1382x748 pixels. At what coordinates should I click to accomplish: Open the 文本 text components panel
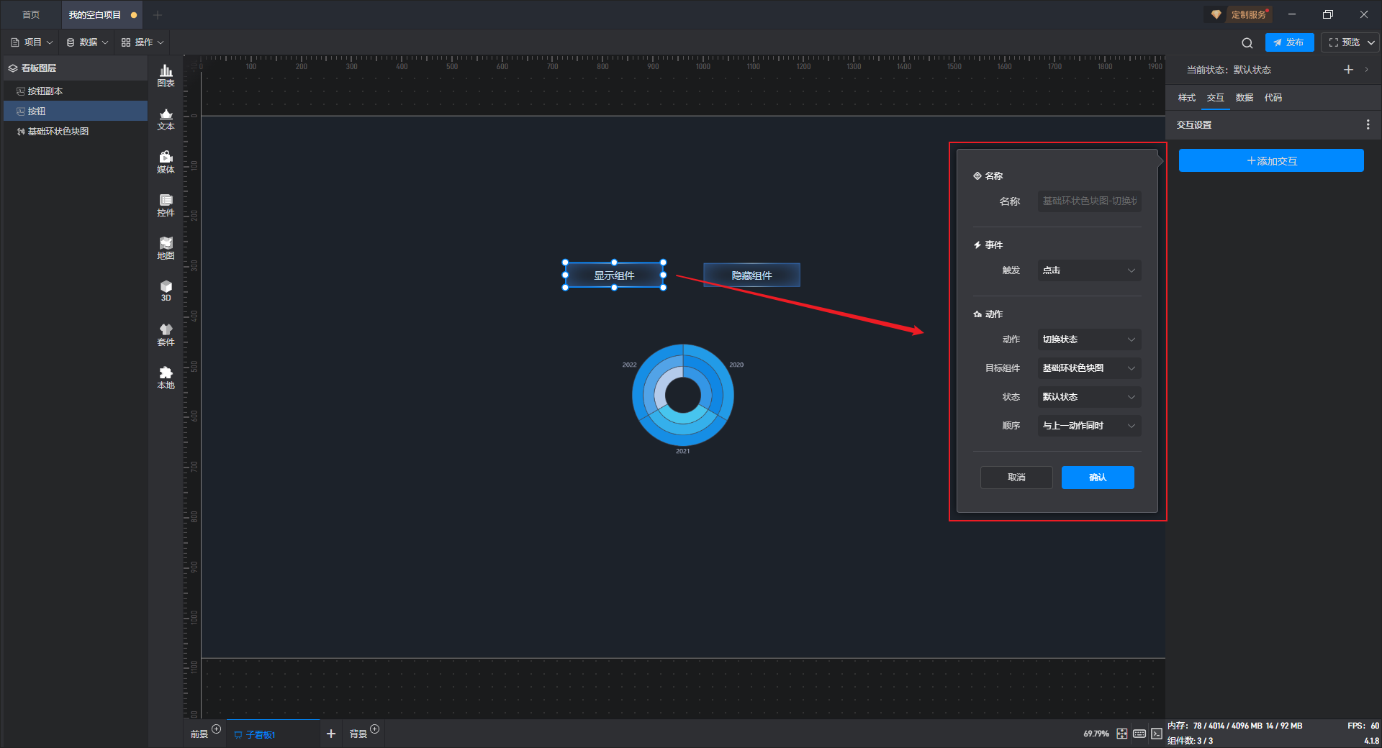click(x=166, y=119)
